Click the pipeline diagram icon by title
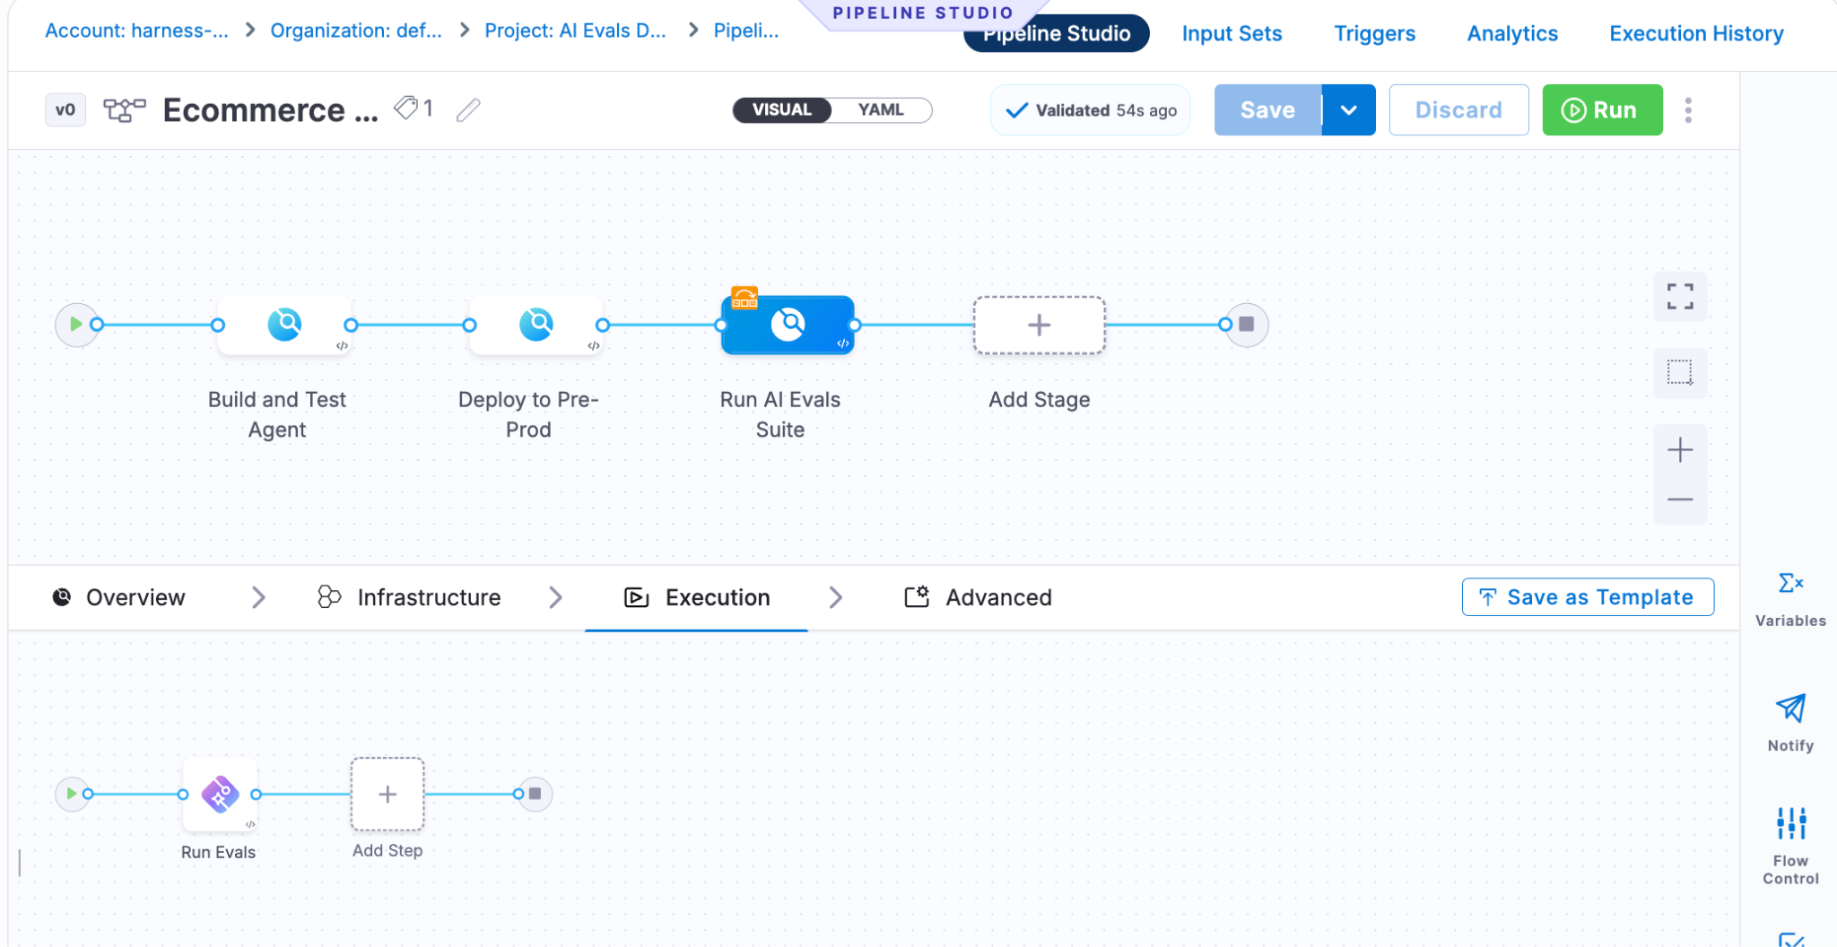 124,109
